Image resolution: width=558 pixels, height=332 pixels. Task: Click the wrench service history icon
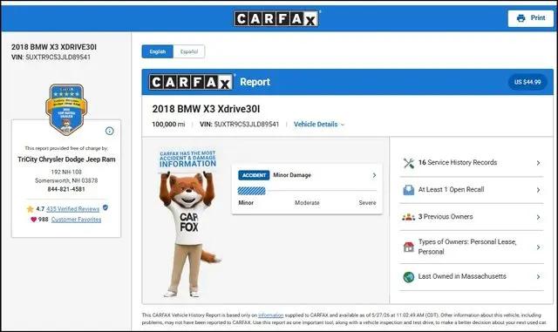pyautogui.click(x=409, y=163)
